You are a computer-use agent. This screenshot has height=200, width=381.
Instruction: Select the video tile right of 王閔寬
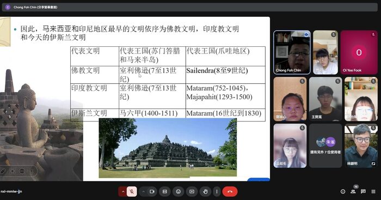[x=361, y=99]
